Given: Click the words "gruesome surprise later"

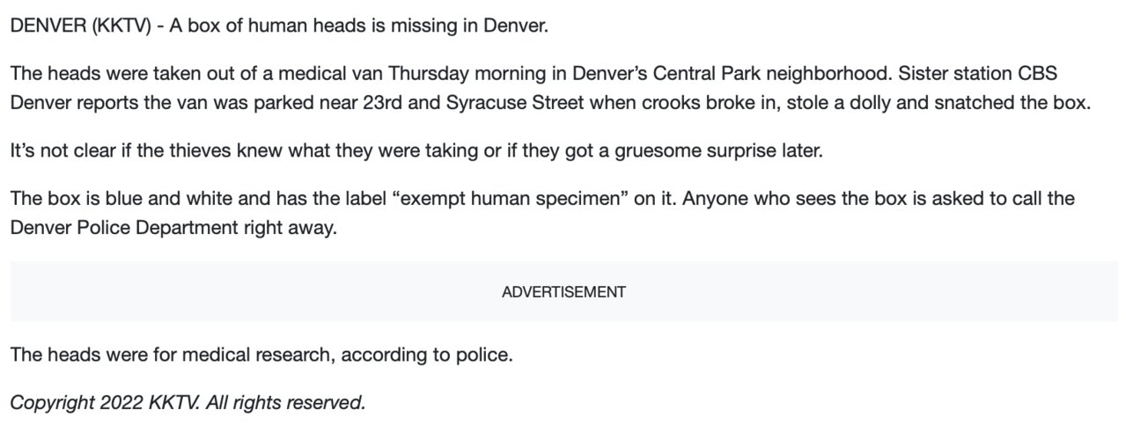Looking at the screenshot, I should click(718, 150).
